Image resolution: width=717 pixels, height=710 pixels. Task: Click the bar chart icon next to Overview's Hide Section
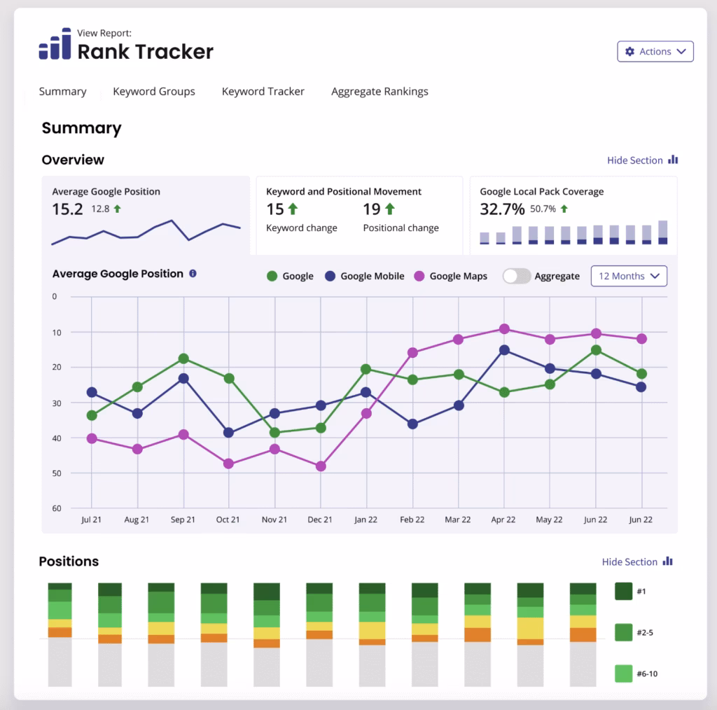671,160
